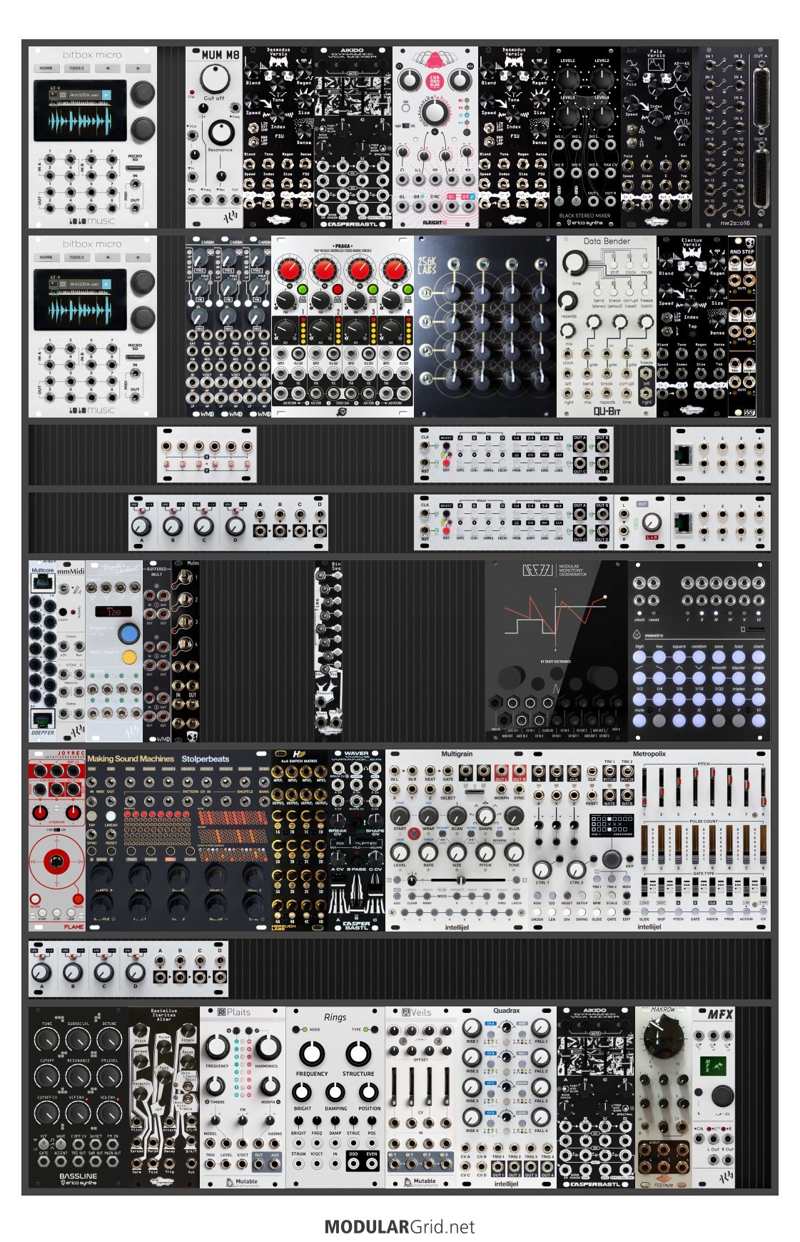Click the pink Chronoblob badge

(434, 80)
